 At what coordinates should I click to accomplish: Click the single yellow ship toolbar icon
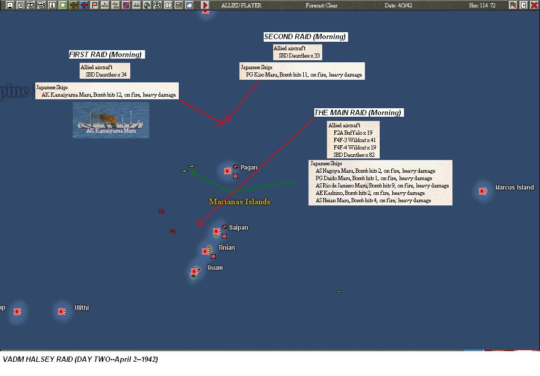tap(105, 5)
